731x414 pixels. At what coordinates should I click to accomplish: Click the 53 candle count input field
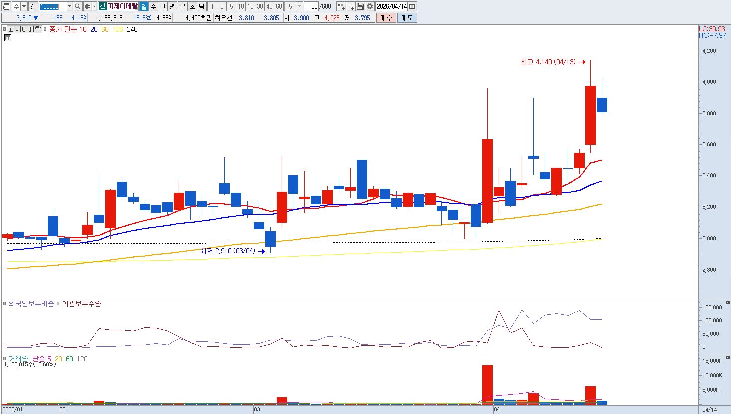(x=311, y=6)
